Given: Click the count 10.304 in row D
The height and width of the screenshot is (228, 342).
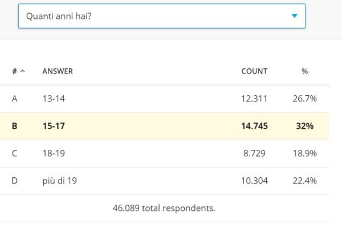Looking at the screenshot, I should tap(254, 181).
